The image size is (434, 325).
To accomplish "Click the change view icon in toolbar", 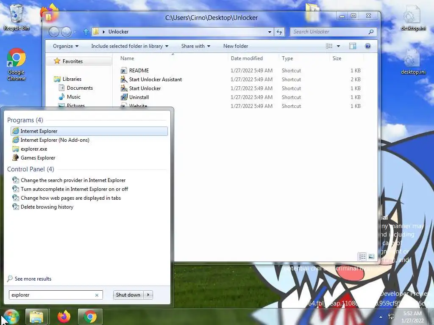I will 329,46.
